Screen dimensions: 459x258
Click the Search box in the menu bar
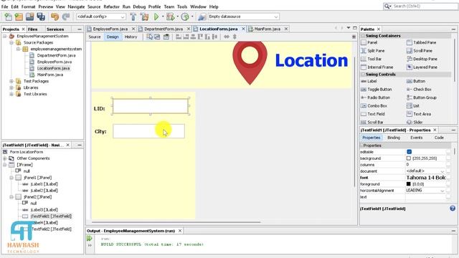pyautogui.click(x=421, y=6)
